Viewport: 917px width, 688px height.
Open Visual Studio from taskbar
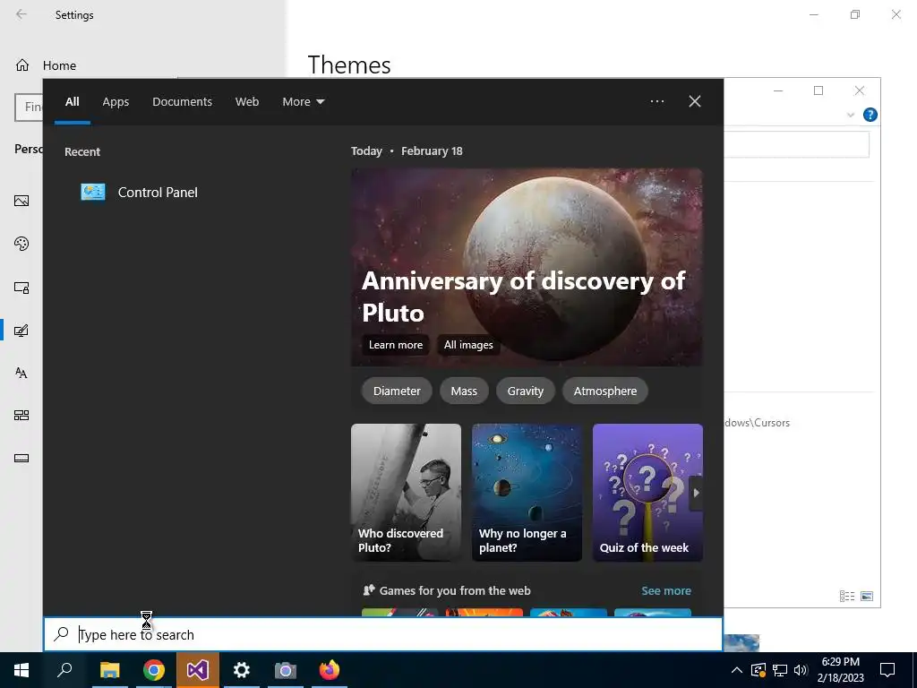(x=198, y=670)
